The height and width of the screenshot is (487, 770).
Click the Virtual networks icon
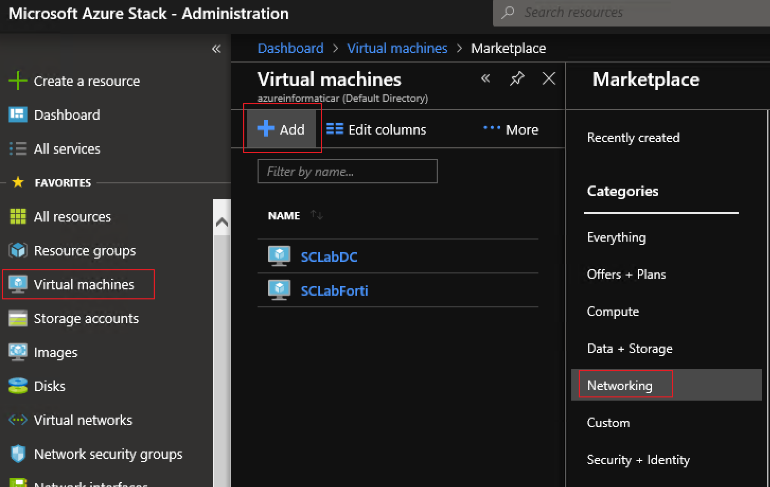tap(17, 420)
